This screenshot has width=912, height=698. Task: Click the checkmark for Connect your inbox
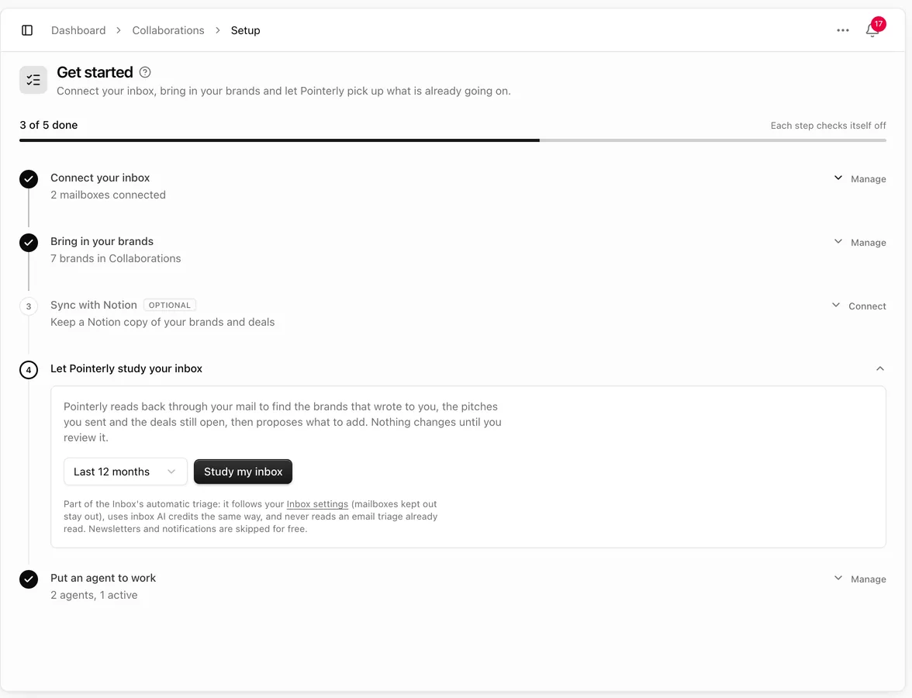click(29, 179)
